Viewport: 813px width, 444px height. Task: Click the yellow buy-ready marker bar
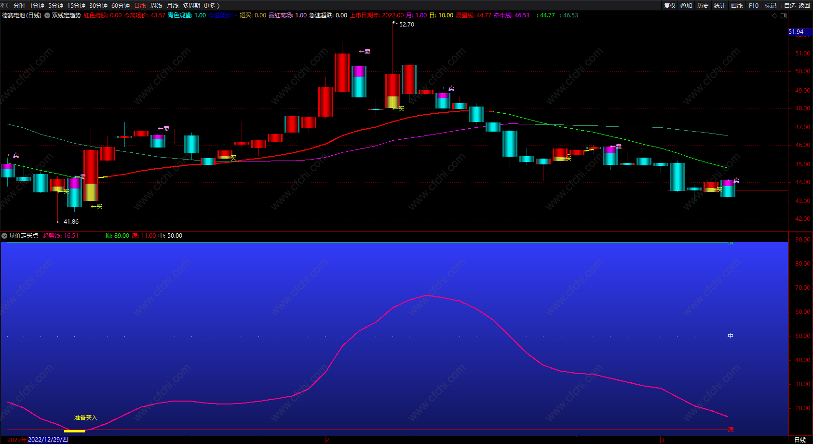tap(74, 431)
